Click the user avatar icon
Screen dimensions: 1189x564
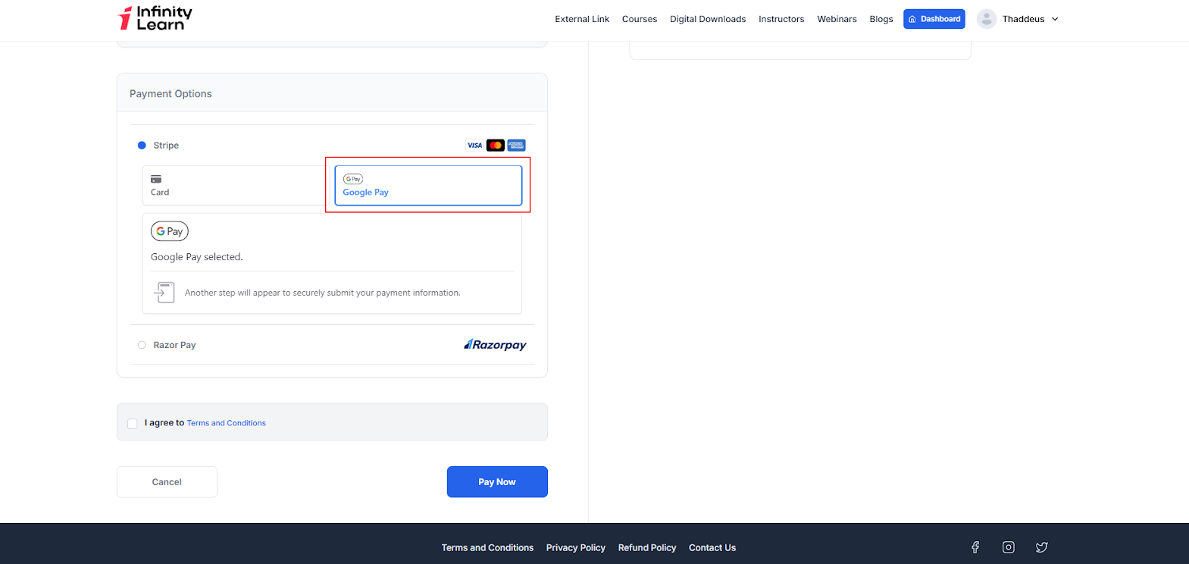(986, 19)
